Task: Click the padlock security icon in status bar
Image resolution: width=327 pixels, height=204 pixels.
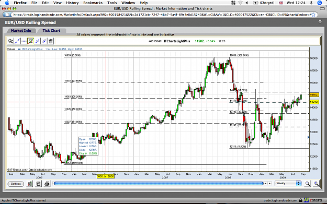Action: [300, 200]
